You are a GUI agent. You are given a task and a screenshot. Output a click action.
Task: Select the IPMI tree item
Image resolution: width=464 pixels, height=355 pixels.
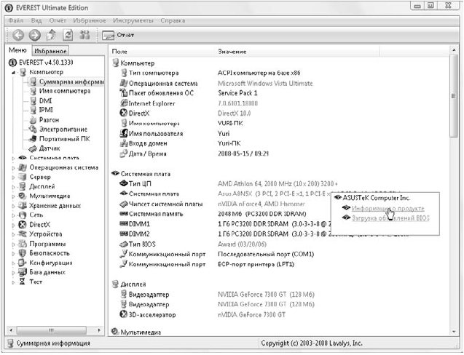[x=46, y=110]
